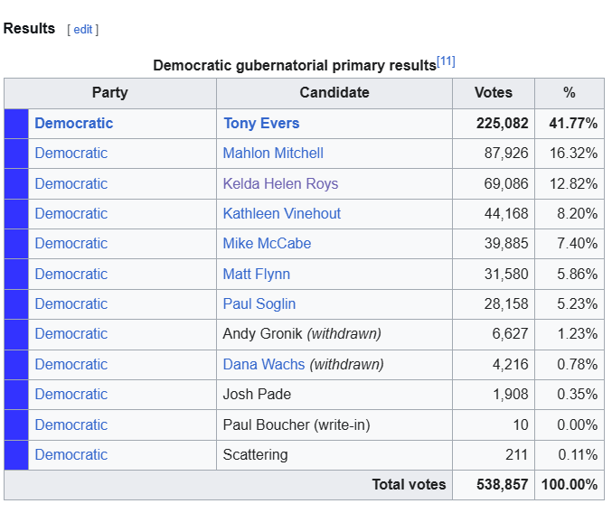Click Democratic link in Andy Gronik row
The width and height of the screenshot is (612, 513).
[71, 333]
